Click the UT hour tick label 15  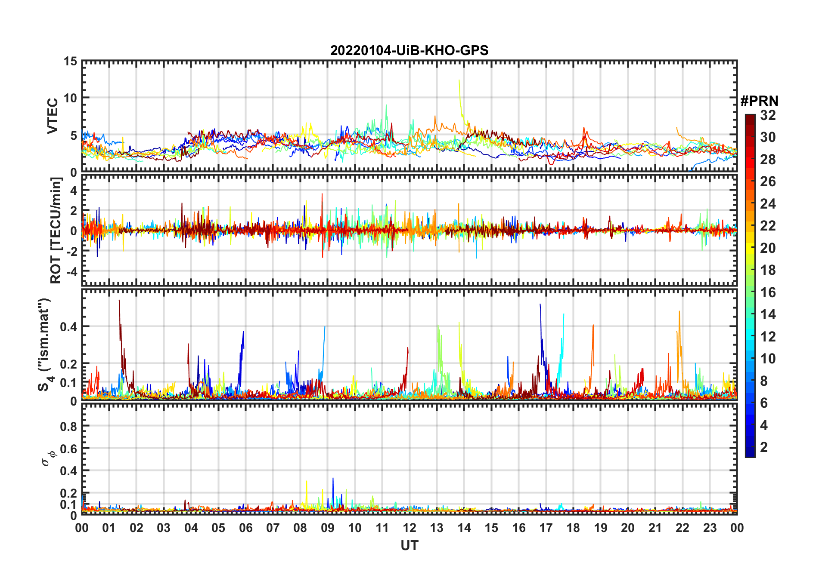tap(491, 528)
